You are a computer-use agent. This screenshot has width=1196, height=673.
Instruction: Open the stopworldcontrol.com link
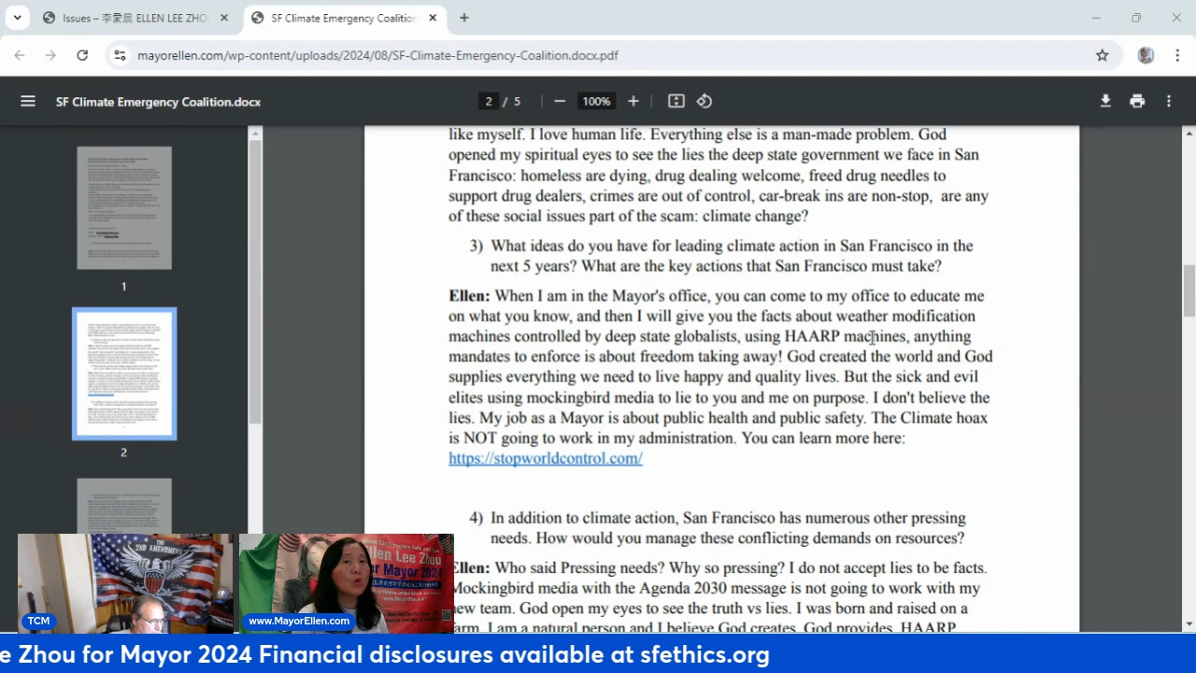(x=545, y=458)
